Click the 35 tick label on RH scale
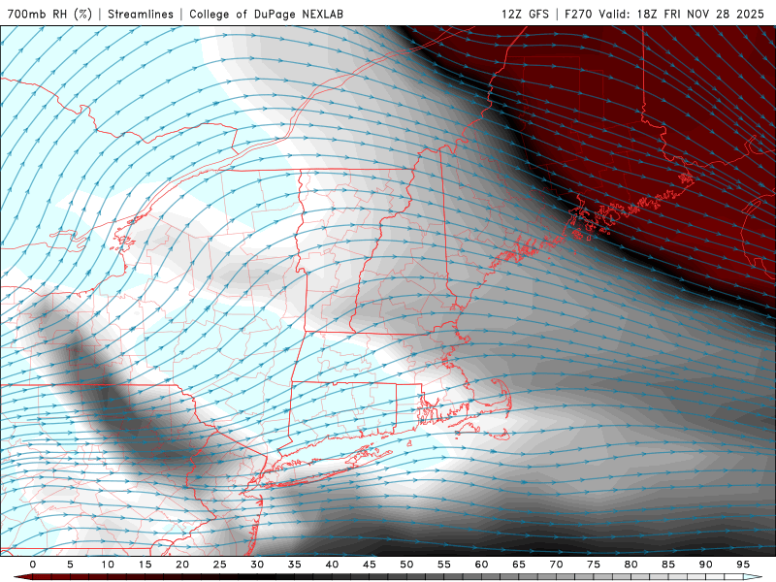 [x=295, y=565]
